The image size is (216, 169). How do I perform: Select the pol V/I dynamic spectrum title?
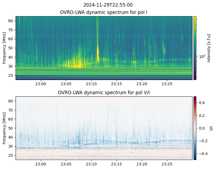(104, 93)
